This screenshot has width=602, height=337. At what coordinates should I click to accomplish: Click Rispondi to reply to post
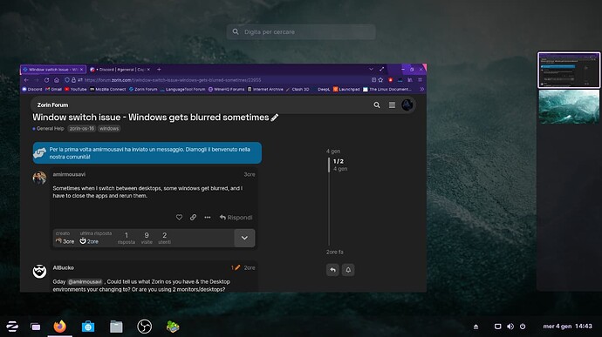pyautogui.click(x=236, y=218)
